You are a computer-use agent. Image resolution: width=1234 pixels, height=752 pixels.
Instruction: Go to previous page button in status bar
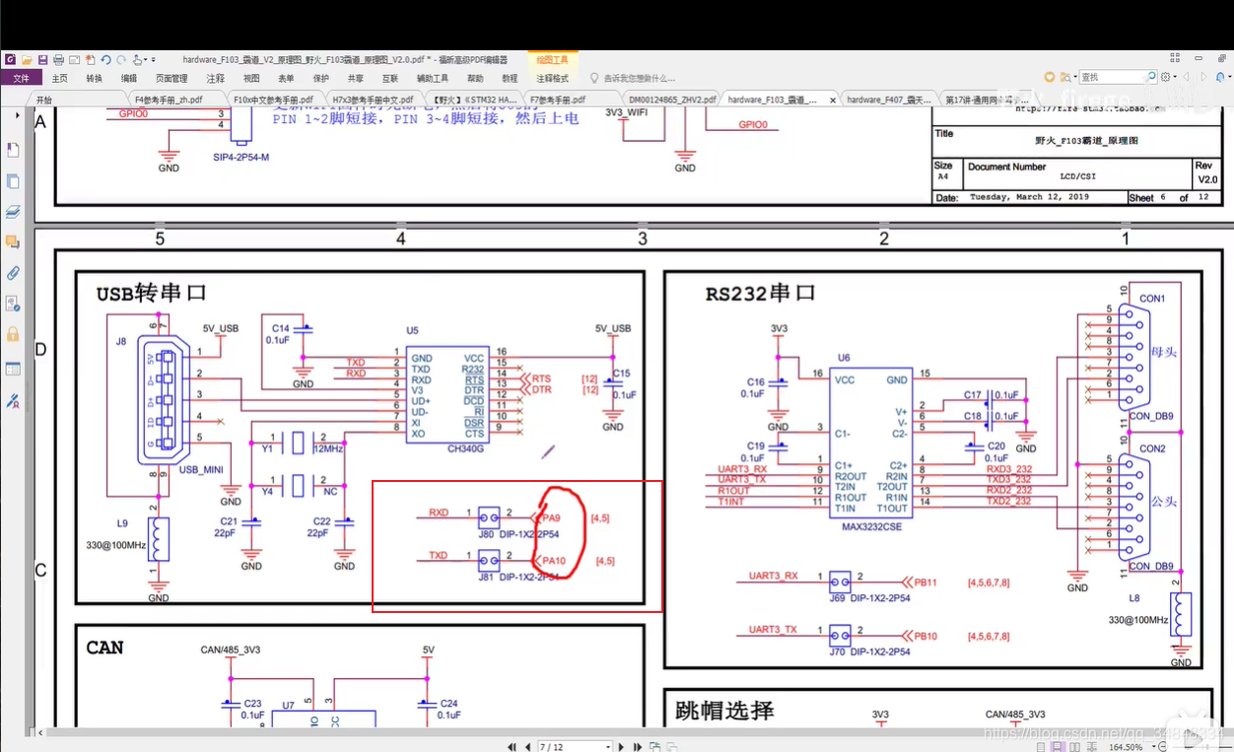click(527, 746)
